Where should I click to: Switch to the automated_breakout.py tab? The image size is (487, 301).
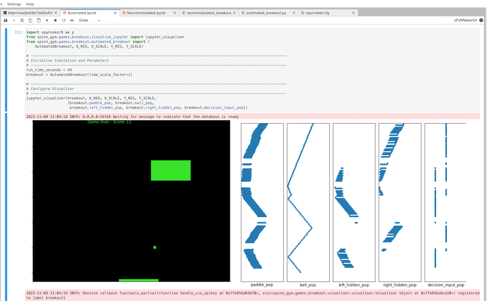[266, 13]
